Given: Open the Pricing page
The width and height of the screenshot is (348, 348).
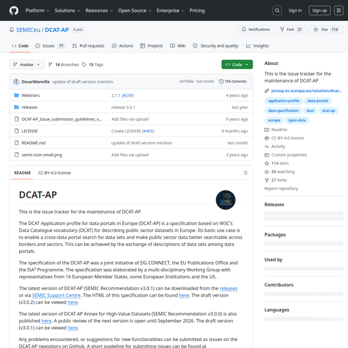Looking at the screenshot, I should [x=197, y=10].
